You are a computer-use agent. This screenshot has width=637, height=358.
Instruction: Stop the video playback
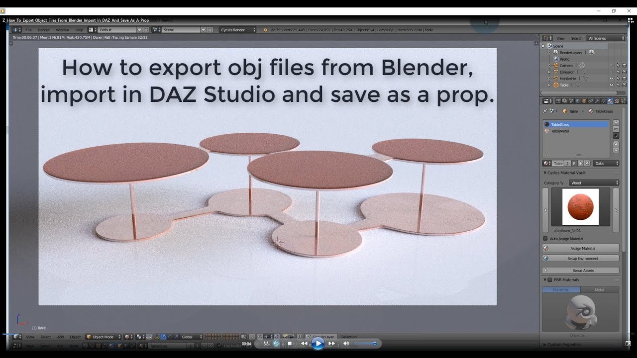(x=290, y=344)
